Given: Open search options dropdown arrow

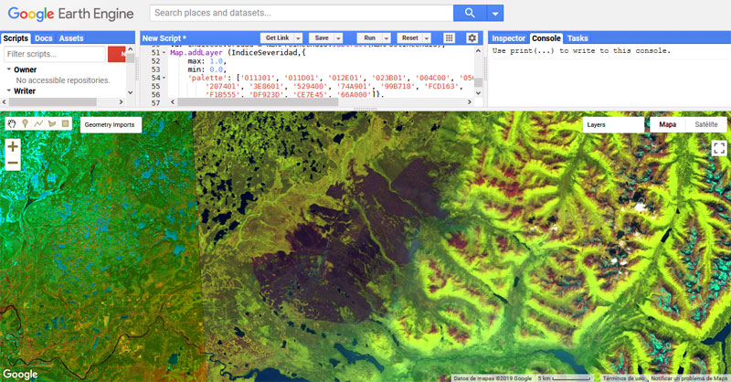Looking at the screenshot, I should 495,13.
